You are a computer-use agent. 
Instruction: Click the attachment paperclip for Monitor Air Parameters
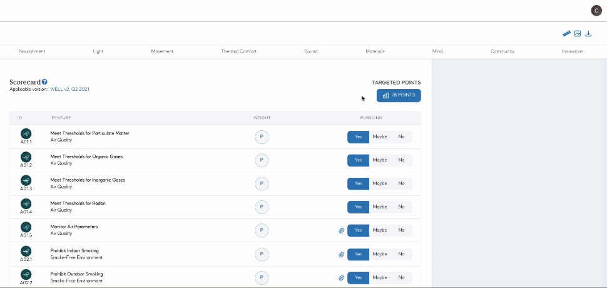pyautogui.click(x=341, y=230)
